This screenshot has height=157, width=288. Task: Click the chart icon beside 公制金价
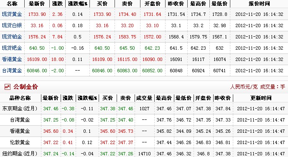click(8, 87)
